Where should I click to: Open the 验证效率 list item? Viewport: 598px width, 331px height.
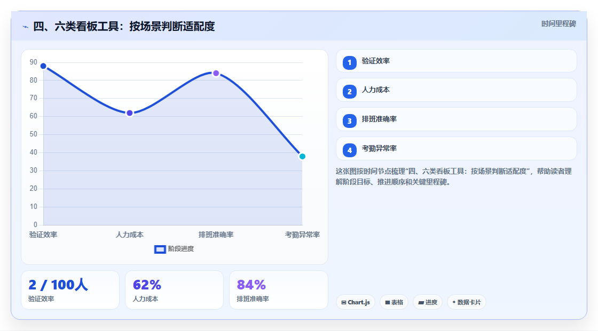pos(456,61)
